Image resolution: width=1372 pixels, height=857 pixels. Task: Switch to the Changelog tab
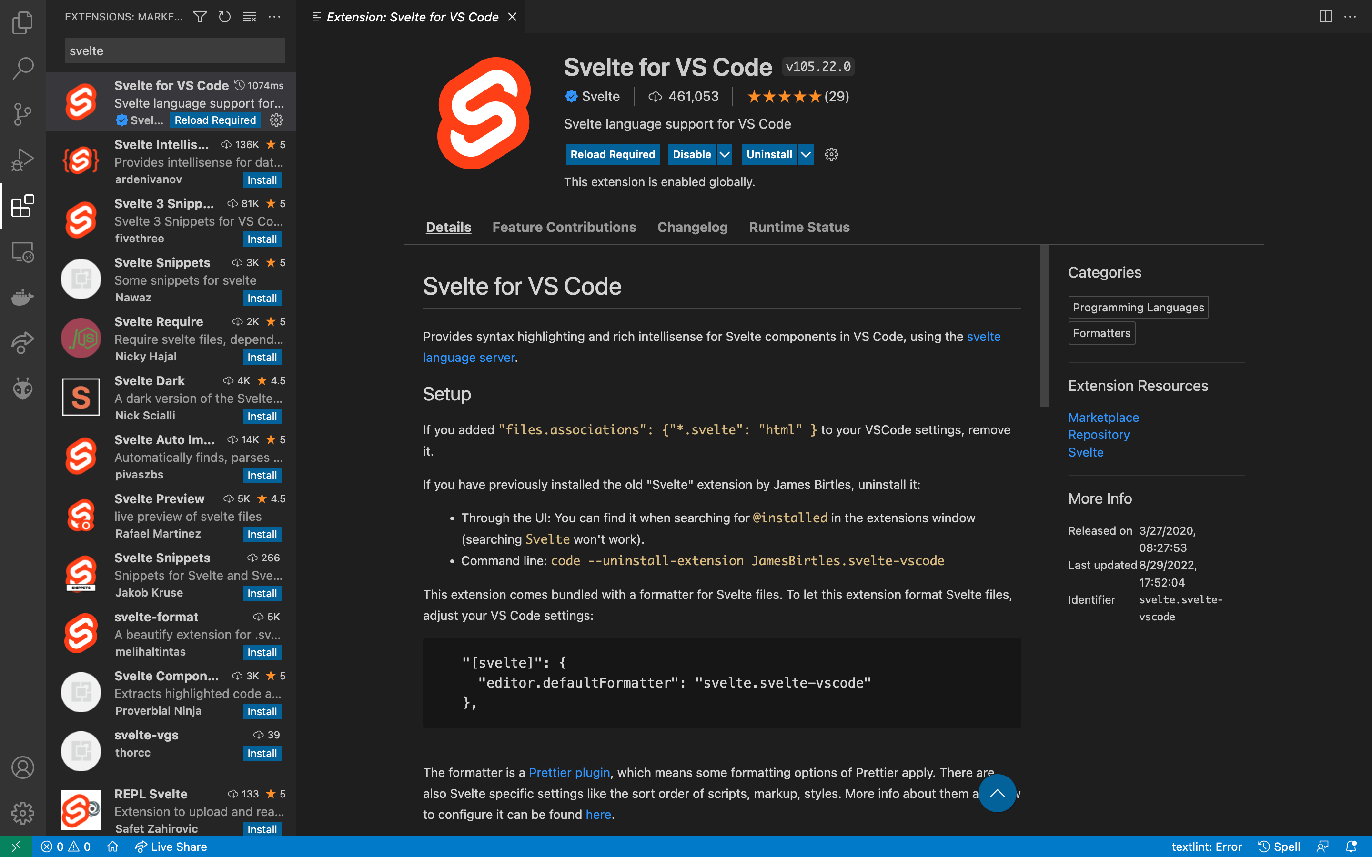click(692, 227)
